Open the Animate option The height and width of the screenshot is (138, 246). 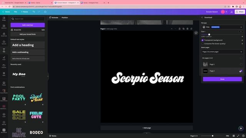click(54, 18)
